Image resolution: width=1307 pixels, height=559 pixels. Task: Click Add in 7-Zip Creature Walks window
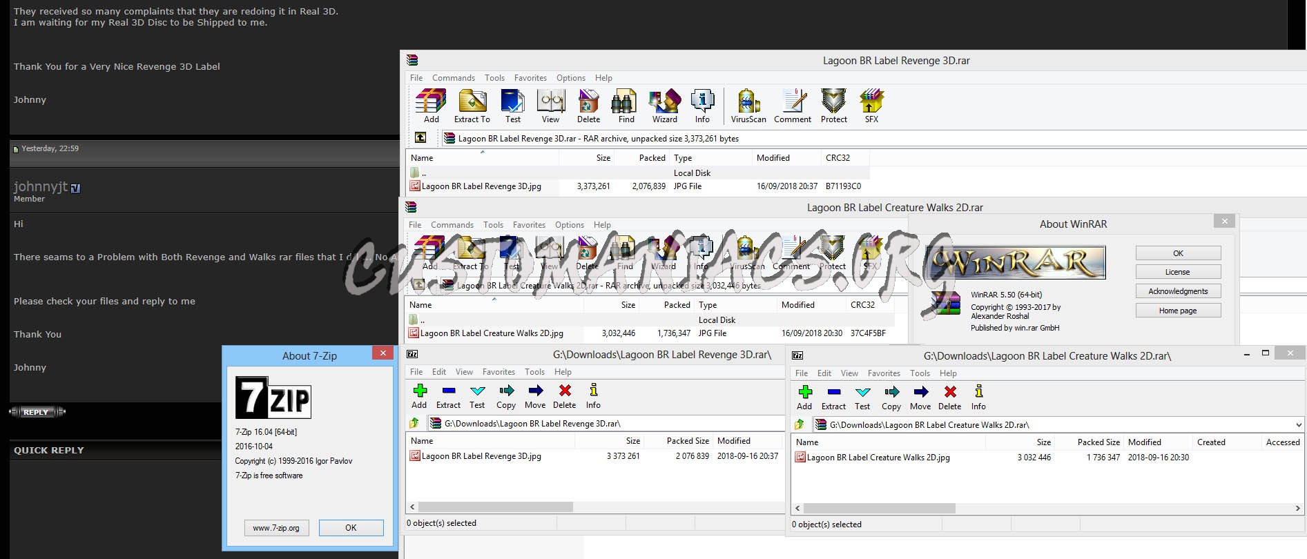tap(804, 398)
